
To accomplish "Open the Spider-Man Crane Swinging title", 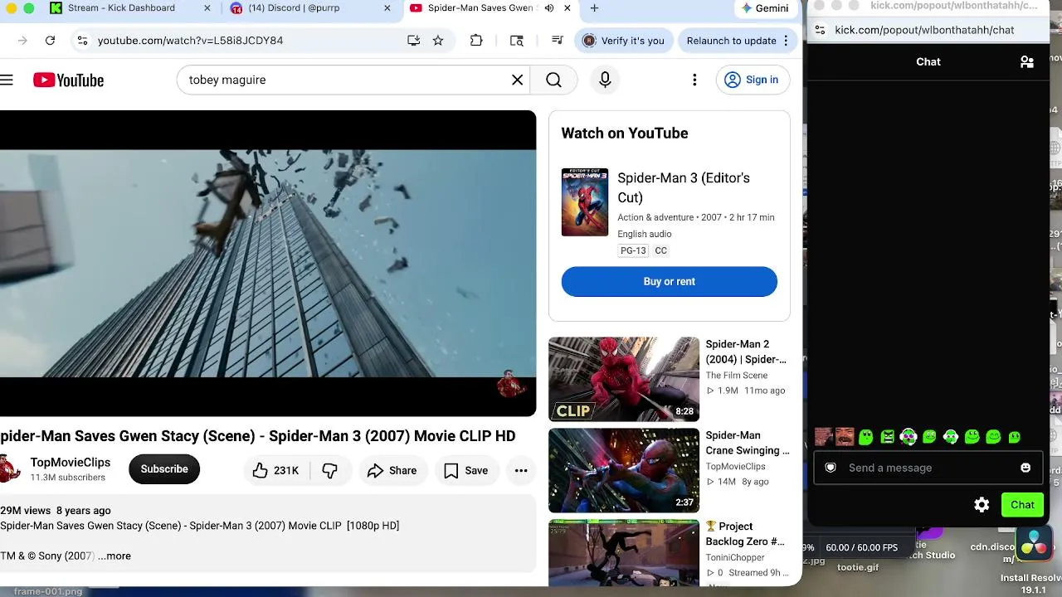I will (748, 443).
